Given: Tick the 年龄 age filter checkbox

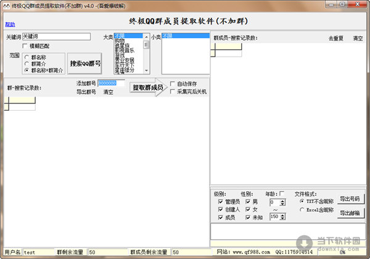Looking at the screenshot, I should 282,194.
